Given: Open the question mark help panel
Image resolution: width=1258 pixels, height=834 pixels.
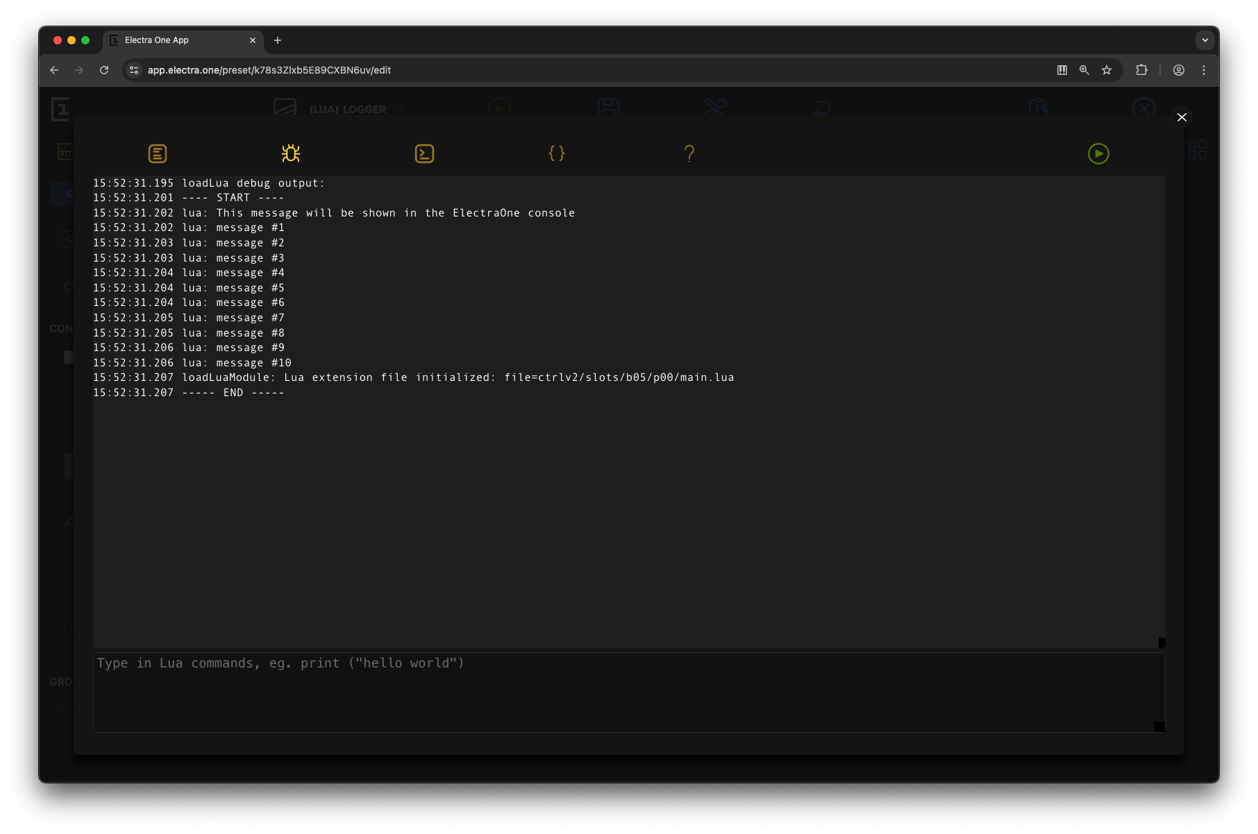Looking at the screenshot, I should click(x=689, y=153).
